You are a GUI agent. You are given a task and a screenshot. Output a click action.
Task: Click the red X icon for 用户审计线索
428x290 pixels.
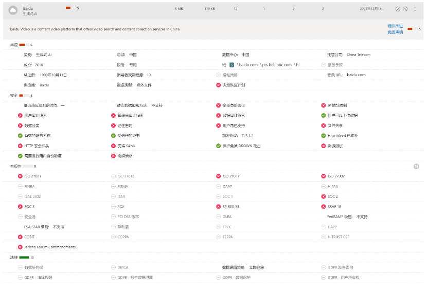click(x=20, y=116)
